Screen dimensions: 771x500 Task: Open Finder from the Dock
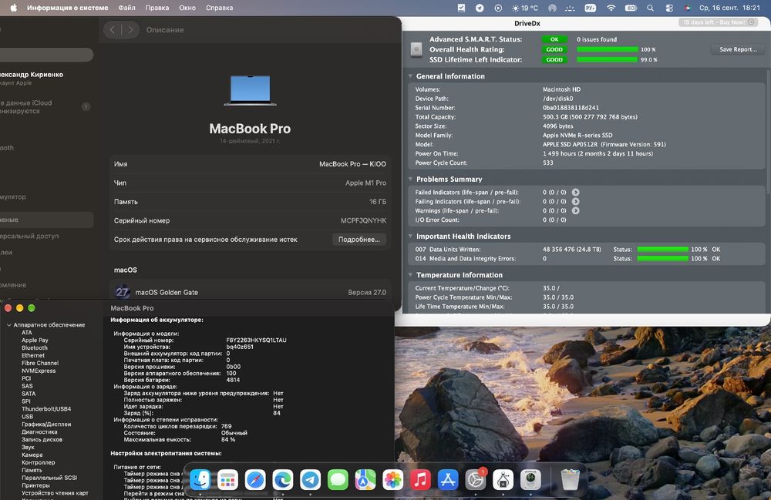[200, 479]
